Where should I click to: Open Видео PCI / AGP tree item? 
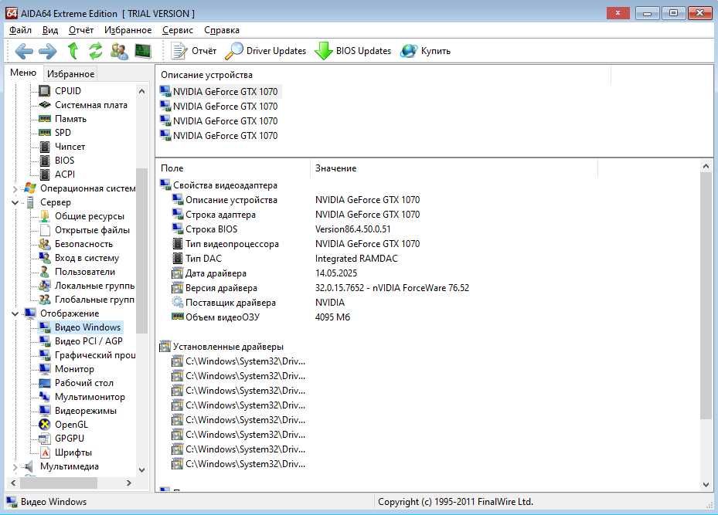coord(88,341)
